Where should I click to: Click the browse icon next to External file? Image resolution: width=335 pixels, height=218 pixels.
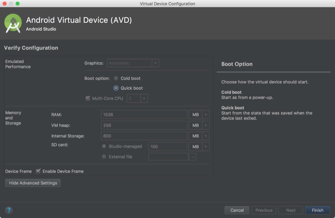192,156
